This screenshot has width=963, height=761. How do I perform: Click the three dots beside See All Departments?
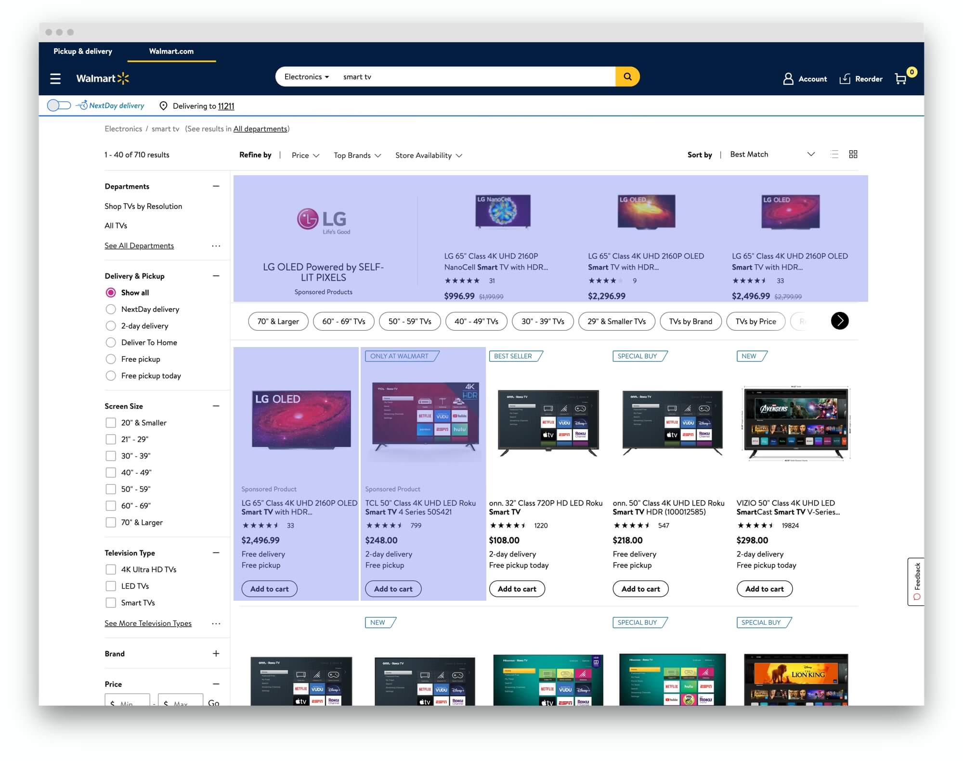(216, 246)
